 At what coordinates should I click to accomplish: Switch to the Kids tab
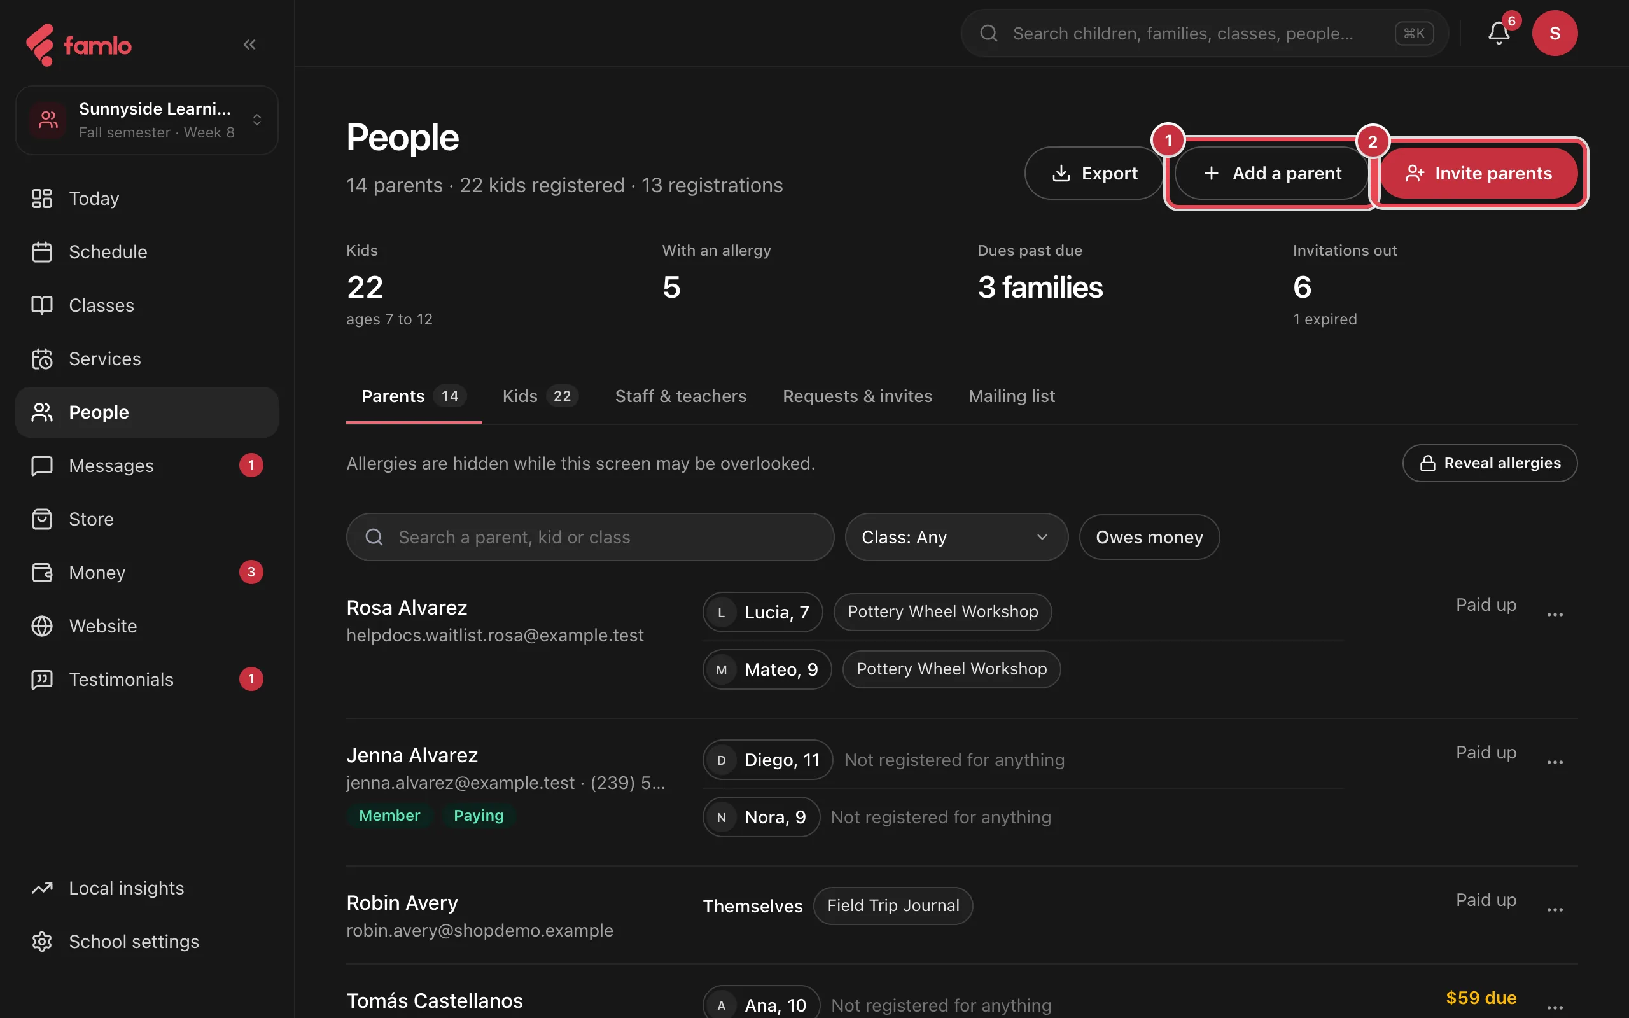[540, 396]
